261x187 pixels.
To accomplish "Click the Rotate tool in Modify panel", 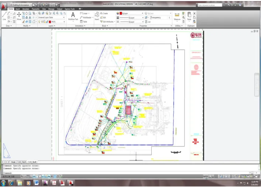I will [x=27, y=13].
